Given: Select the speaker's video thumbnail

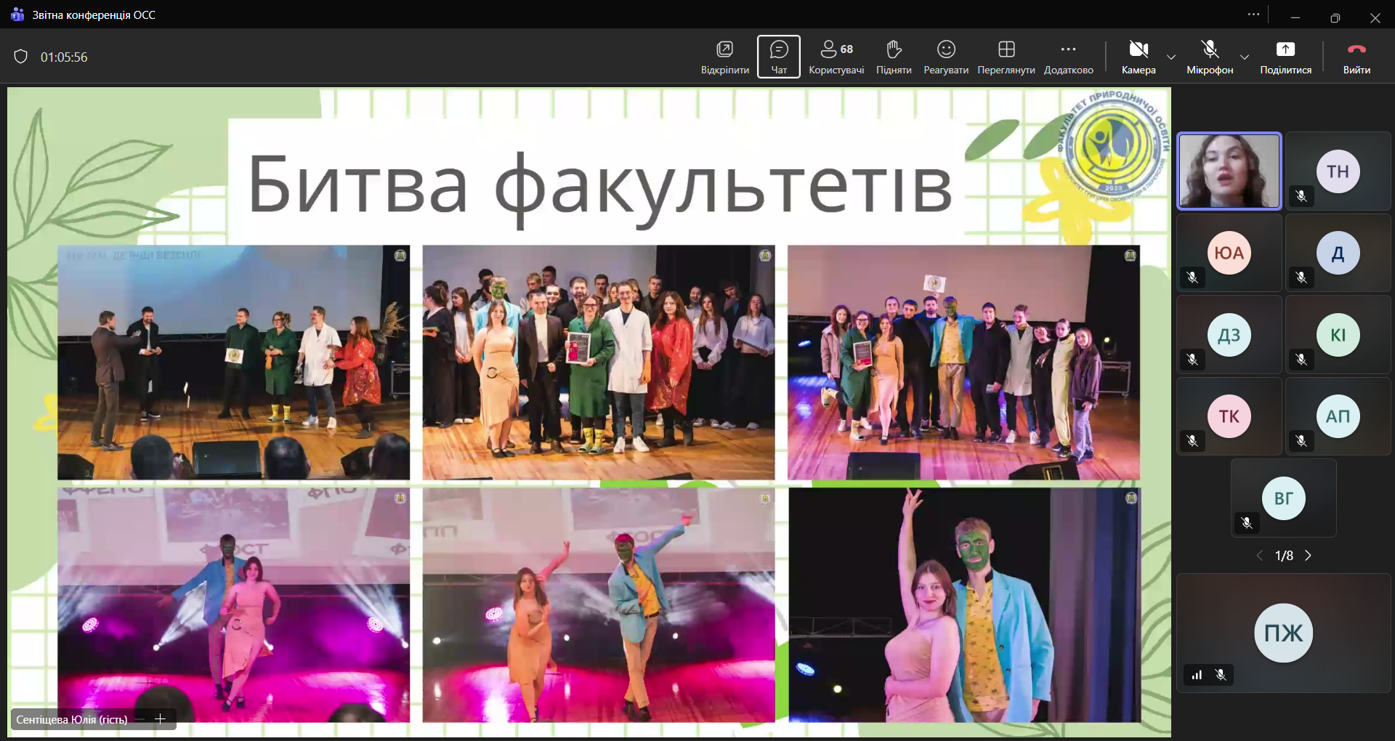Looking at the screenshot, I should [1229, 171].
